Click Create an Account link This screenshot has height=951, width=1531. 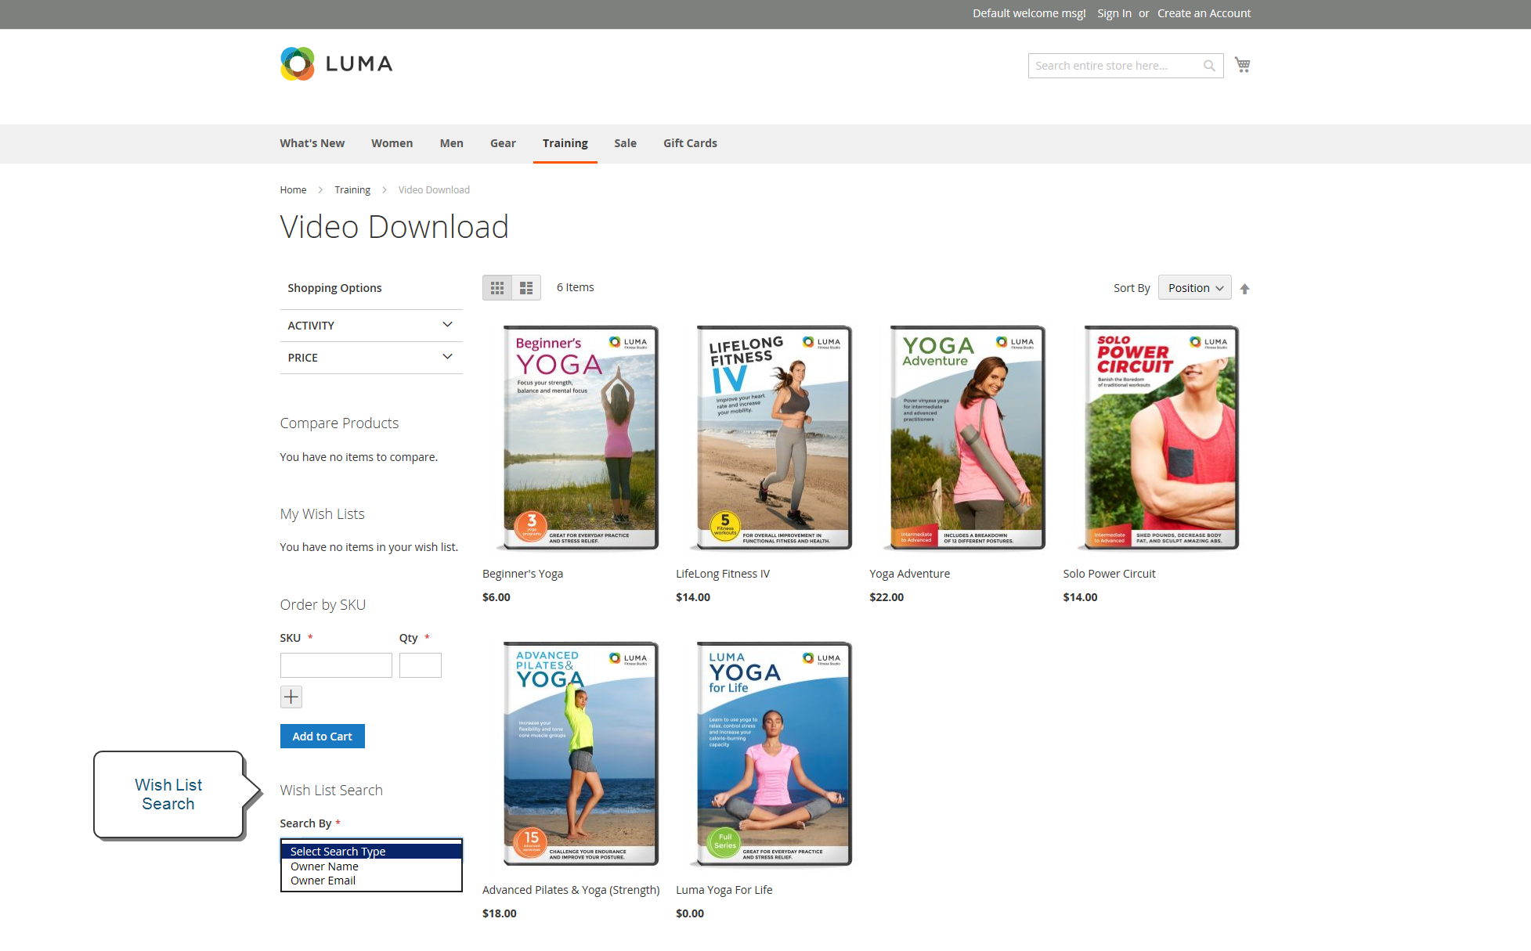click(1204, 13)
